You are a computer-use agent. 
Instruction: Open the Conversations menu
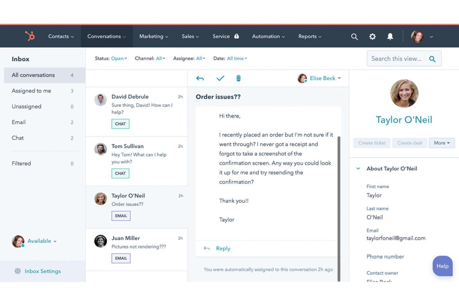click(x=107, y=36)
